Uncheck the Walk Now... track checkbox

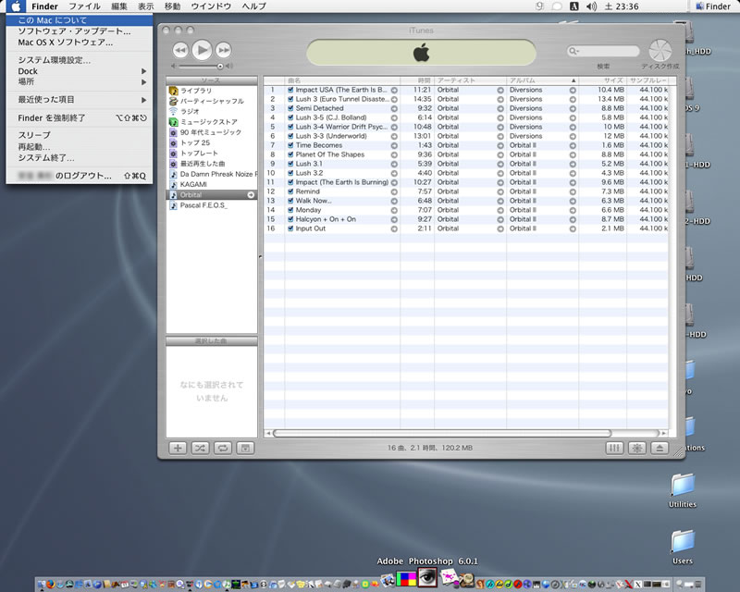click(290, 201)
